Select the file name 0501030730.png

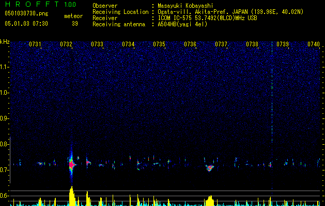coord(26,13)
